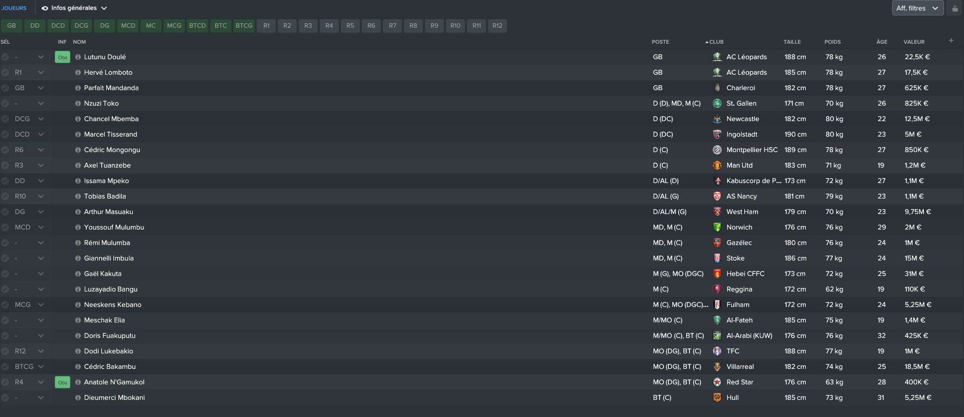
Task: Toggle selection circle for Hervé Lomboto
Action: coord(5,72)
